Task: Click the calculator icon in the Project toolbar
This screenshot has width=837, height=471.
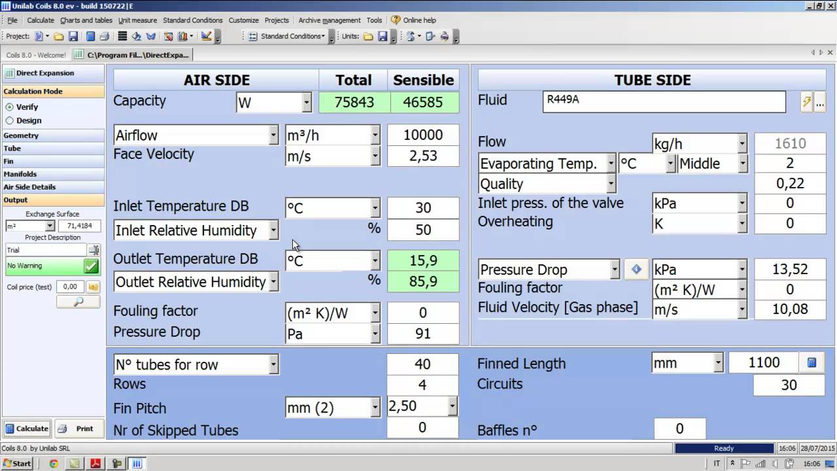Action: (90, 37)
